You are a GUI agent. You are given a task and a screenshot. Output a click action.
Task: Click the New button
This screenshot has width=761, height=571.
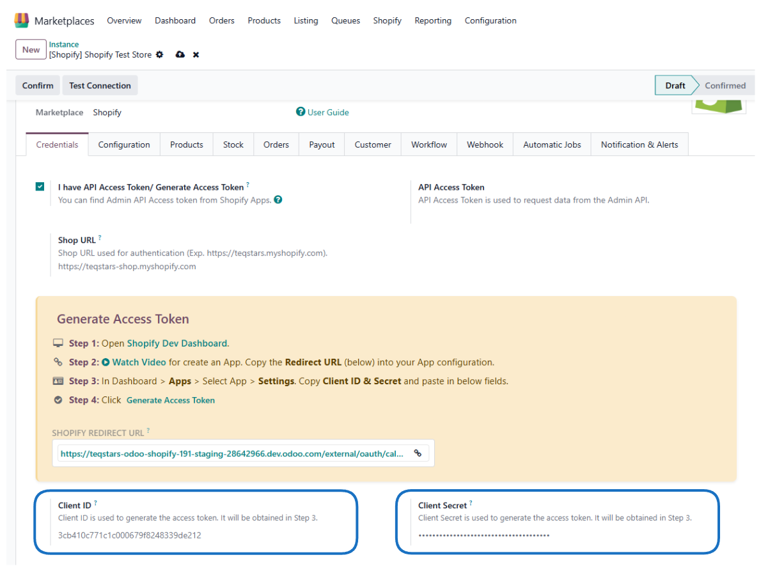(x=31, y=49)
